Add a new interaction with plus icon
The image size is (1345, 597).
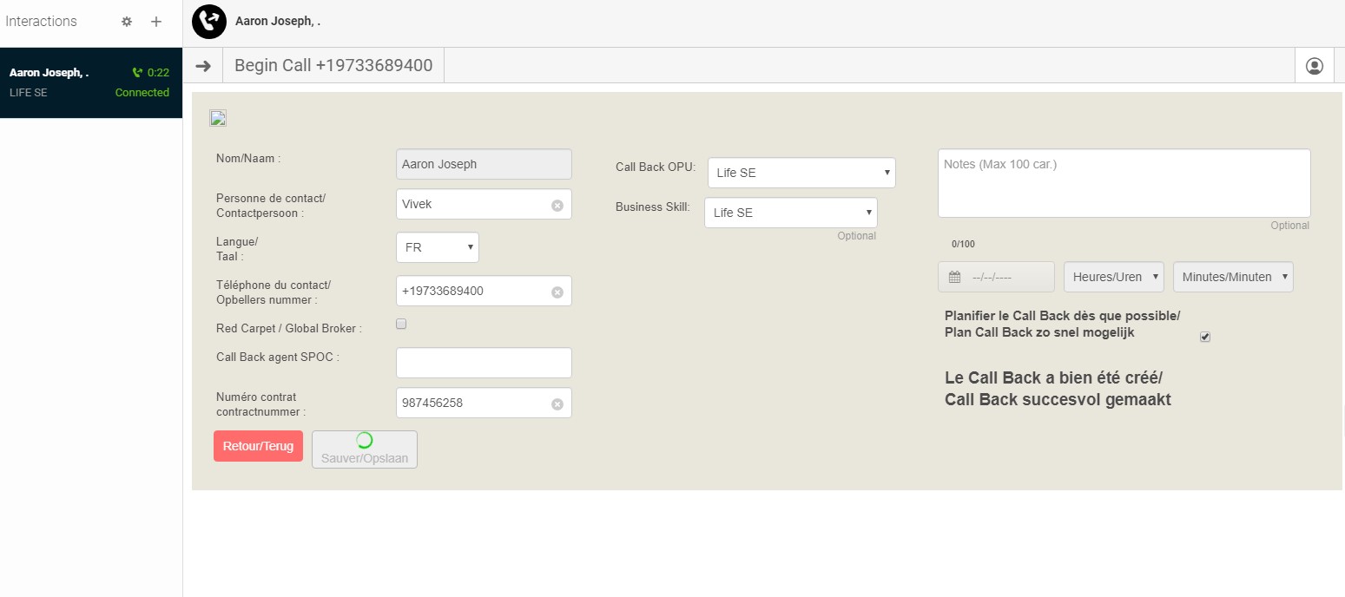coord(156,22)
